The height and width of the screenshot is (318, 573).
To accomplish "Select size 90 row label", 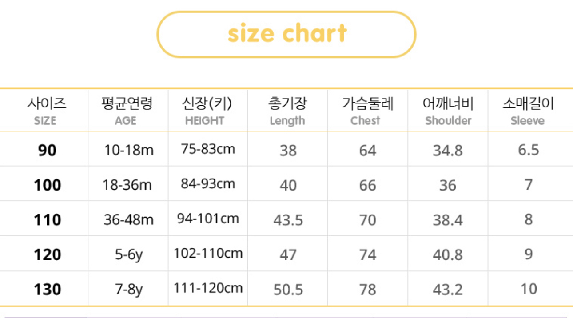I will tap(47, 150).
